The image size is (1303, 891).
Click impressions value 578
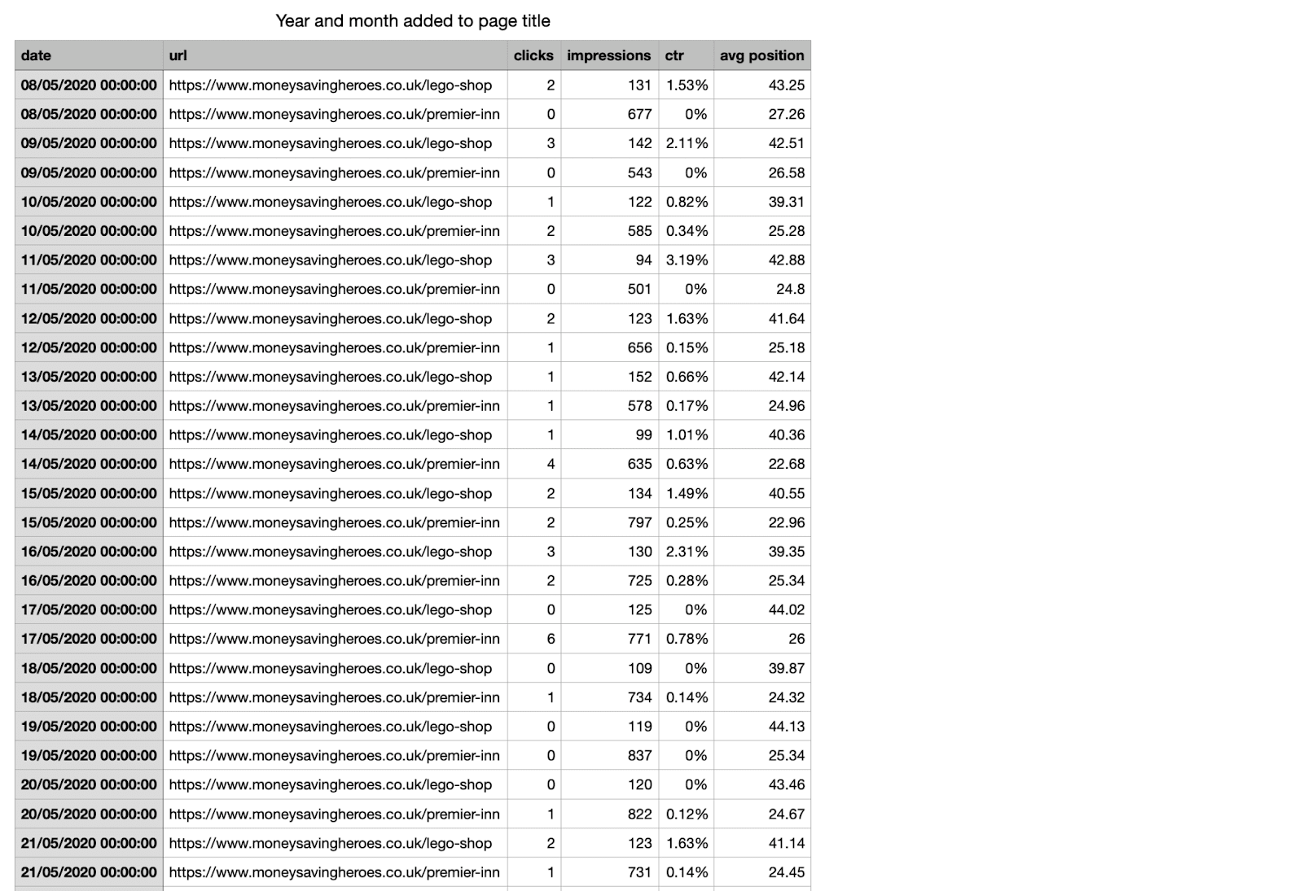tap(639, 405)
